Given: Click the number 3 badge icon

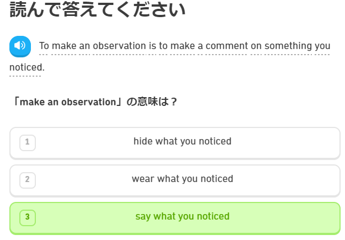Looking at the screenshot, I should click(x=27, y=217).
